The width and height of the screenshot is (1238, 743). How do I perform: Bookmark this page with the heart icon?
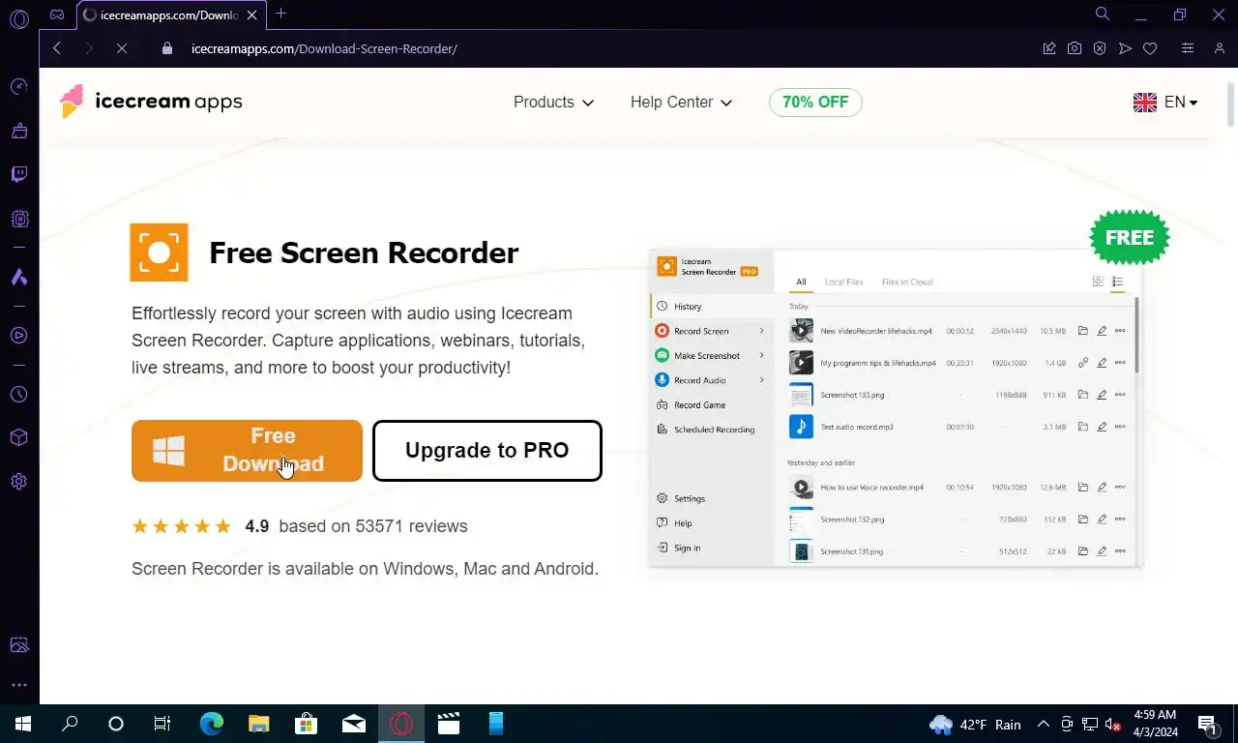pyautogui.click(x=1150, y=48)
